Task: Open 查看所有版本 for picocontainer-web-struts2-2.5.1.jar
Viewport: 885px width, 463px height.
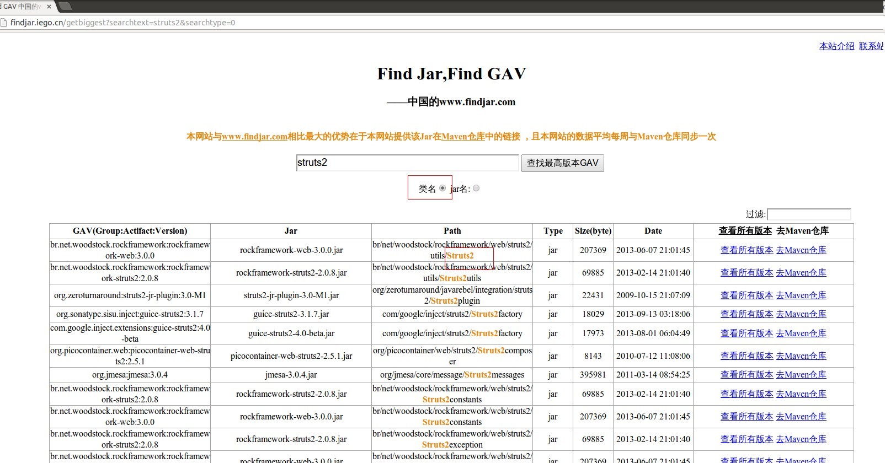Action: click(x=747, y=356)
